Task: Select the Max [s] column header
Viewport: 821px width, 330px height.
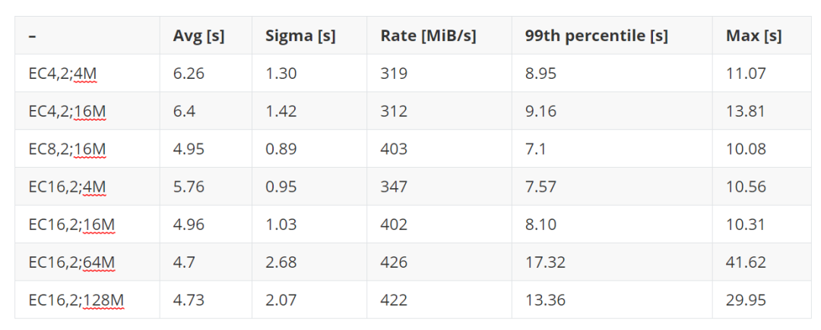Action: (753, 36)
